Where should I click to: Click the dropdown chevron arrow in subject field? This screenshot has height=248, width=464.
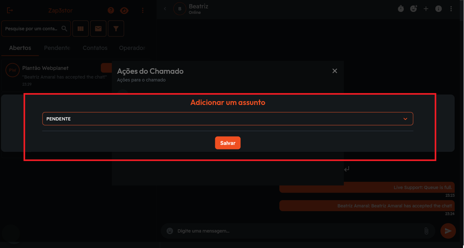click(405, 119)
